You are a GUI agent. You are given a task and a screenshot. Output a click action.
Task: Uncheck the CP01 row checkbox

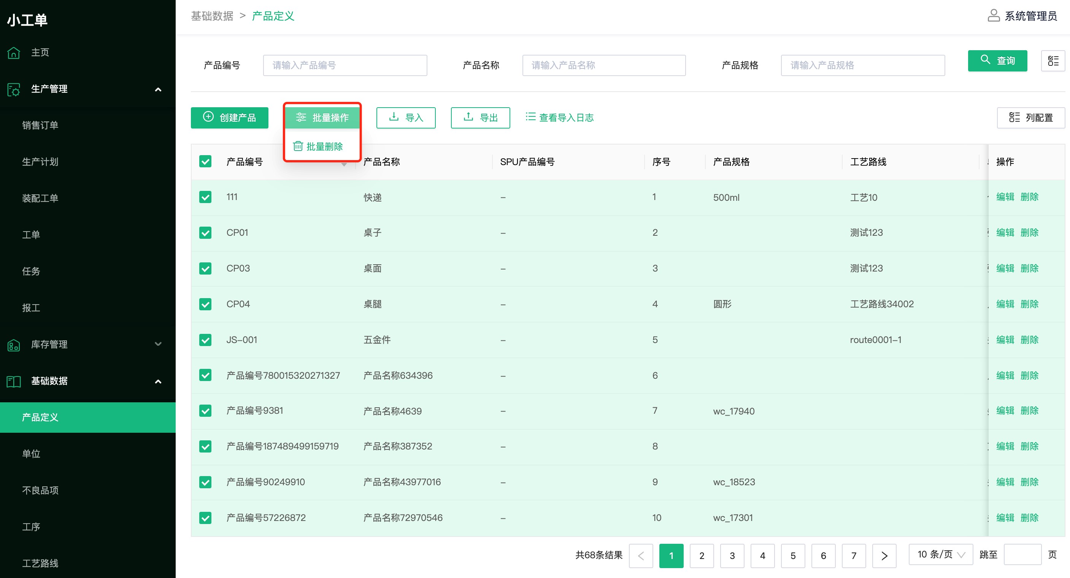pyautogui.click(x=205, y=233)
